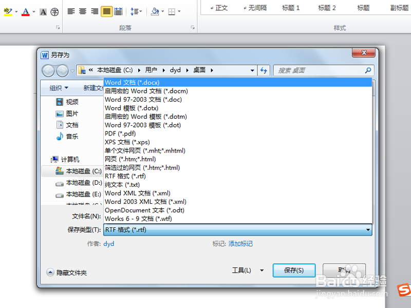411x308 pixels.
Task: Select 文档 library
Action: pos(67,125)
